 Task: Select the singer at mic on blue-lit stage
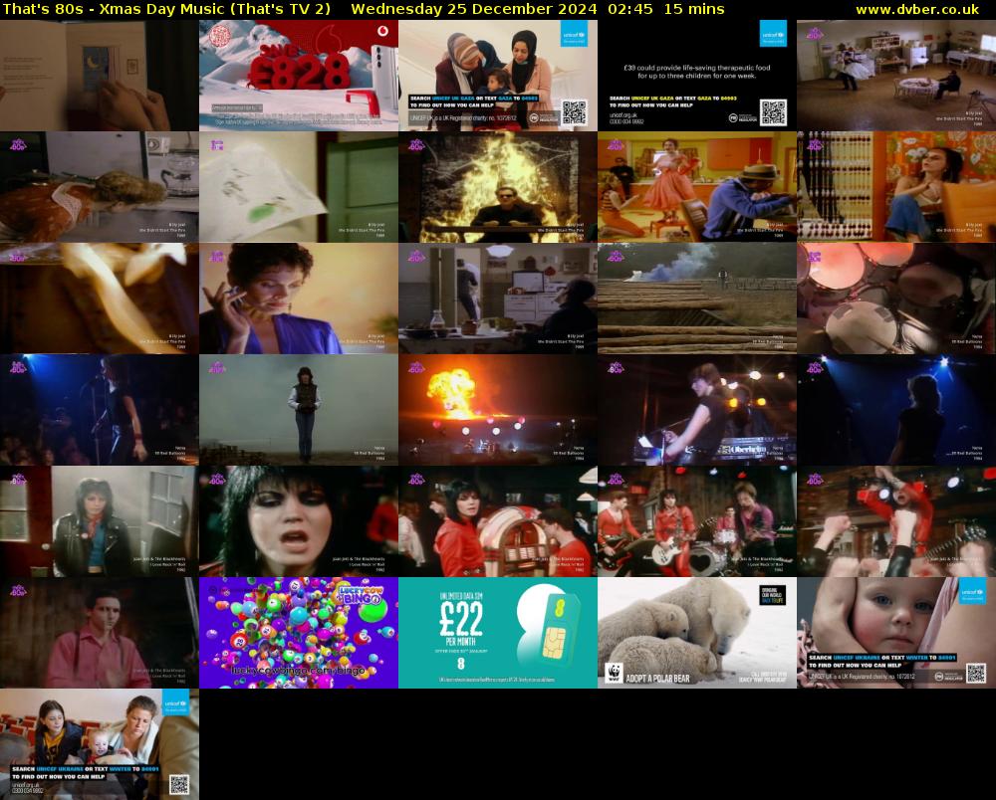pos(99,410)
